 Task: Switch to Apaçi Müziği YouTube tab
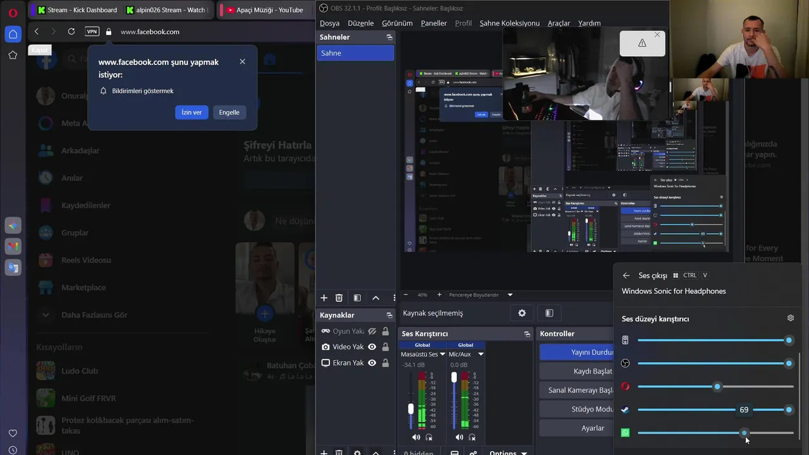264,9
